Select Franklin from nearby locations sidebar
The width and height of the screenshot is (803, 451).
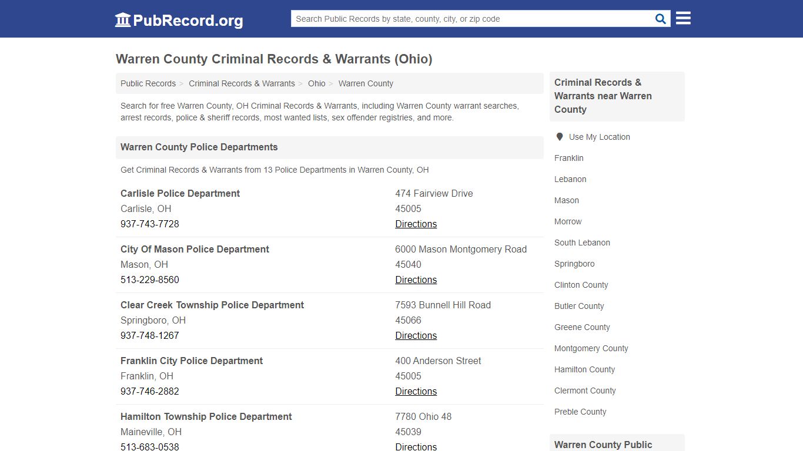[568, 158]
